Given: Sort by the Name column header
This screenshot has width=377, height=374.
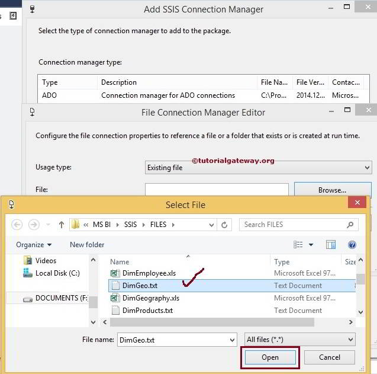Looking at the screenshot, I should 120,262.
